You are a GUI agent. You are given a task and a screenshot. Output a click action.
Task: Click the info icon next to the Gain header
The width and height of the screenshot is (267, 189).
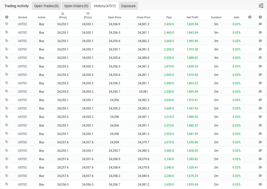(250, 17)
